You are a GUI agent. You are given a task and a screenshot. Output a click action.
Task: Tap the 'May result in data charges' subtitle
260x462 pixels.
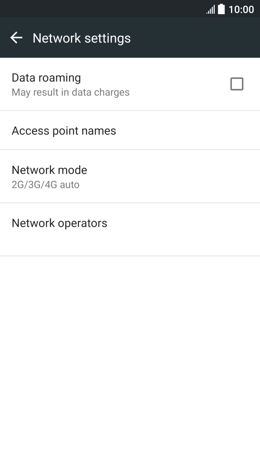tap(71, 92)
